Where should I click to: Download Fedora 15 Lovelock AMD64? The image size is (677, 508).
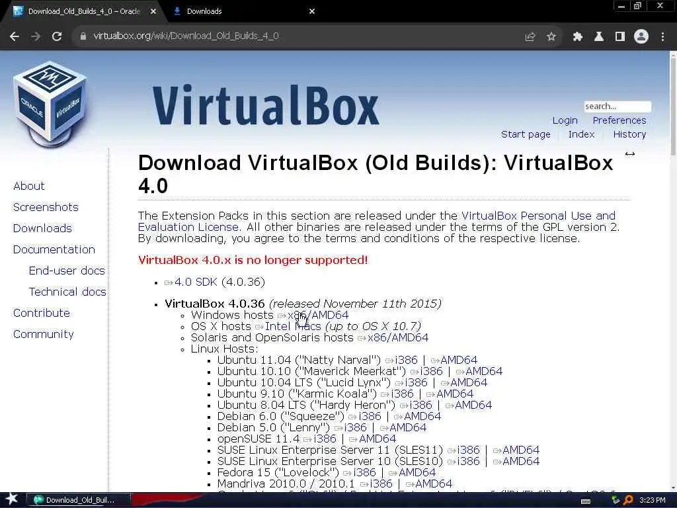coord(413,472)
